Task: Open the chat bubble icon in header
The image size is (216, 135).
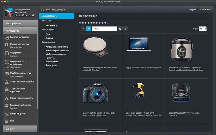Action: (29, 15)
